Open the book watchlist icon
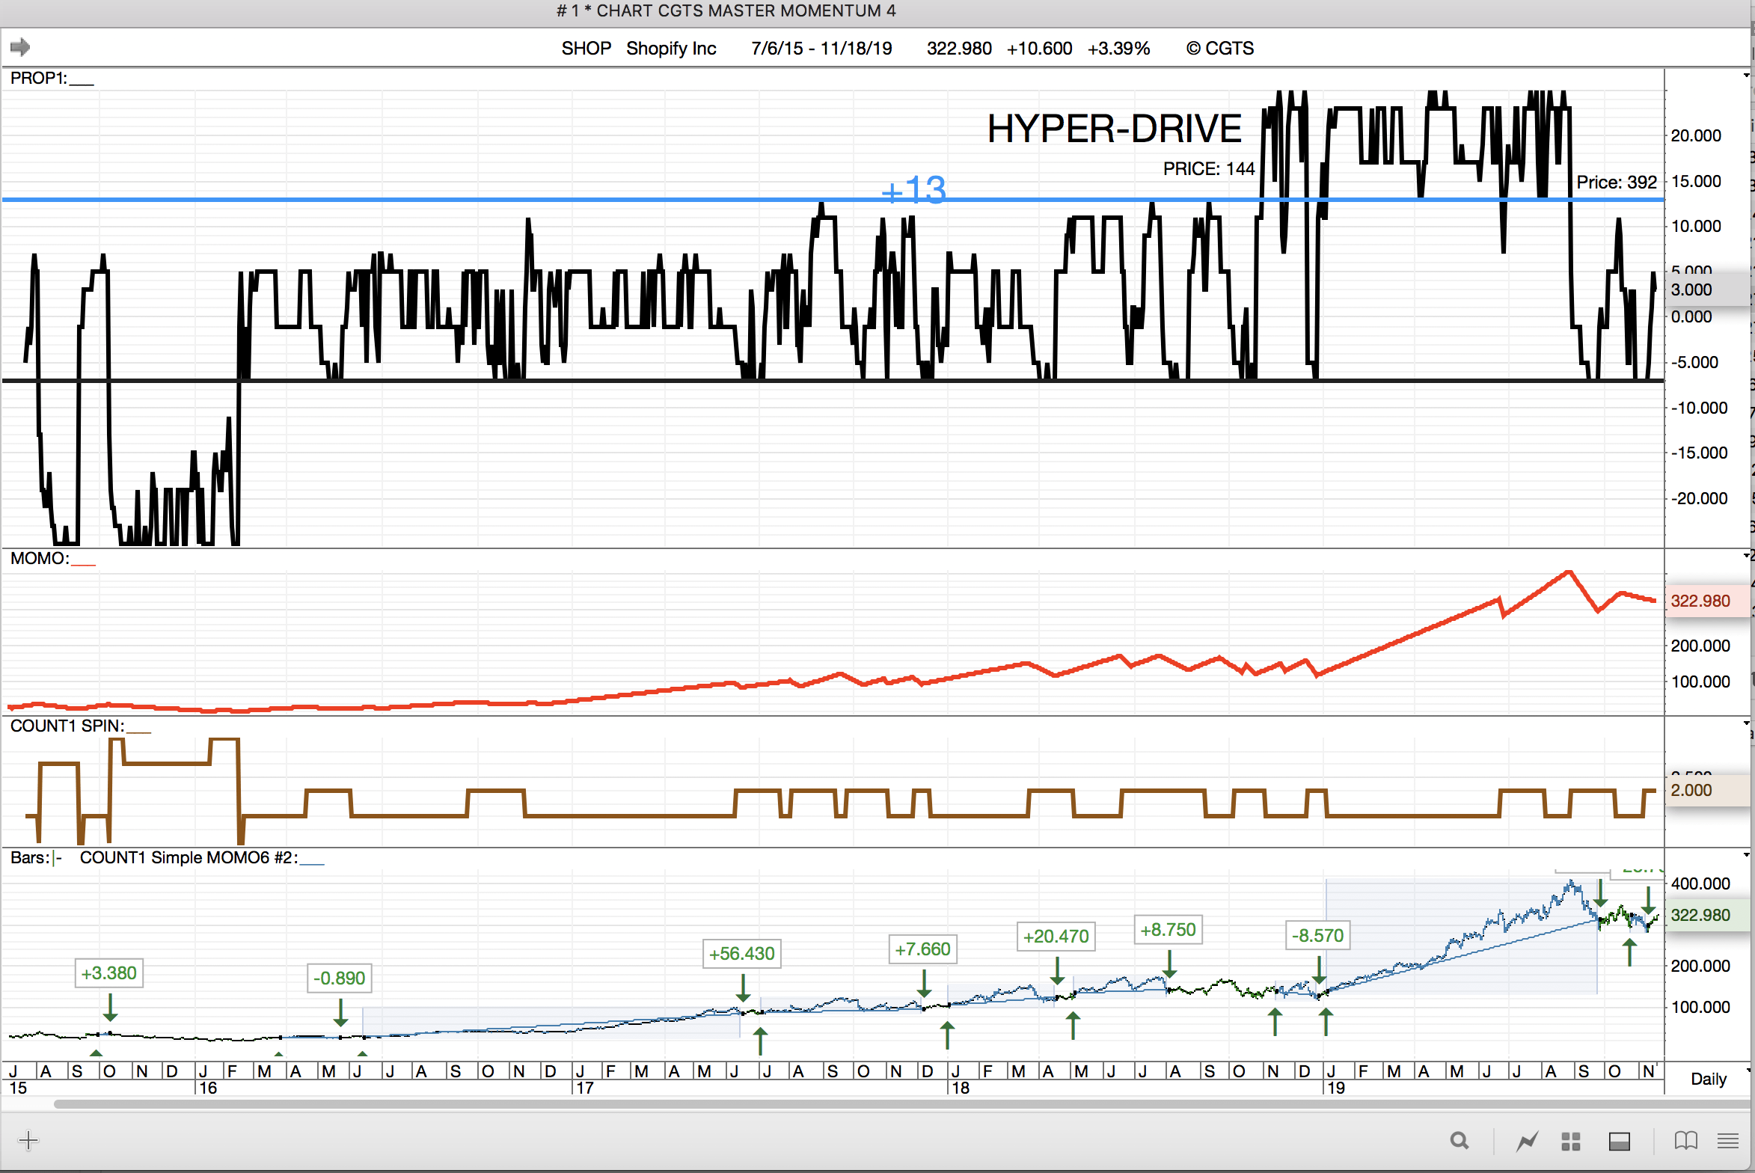 pos(1685,1141)
